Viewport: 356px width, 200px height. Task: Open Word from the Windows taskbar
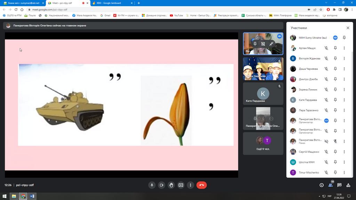(x=32, y=196)
